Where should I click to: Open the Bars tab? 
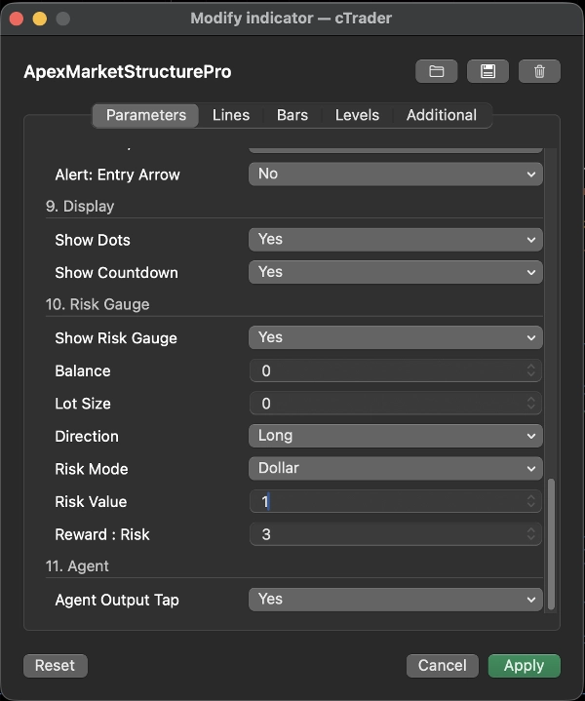292,115
